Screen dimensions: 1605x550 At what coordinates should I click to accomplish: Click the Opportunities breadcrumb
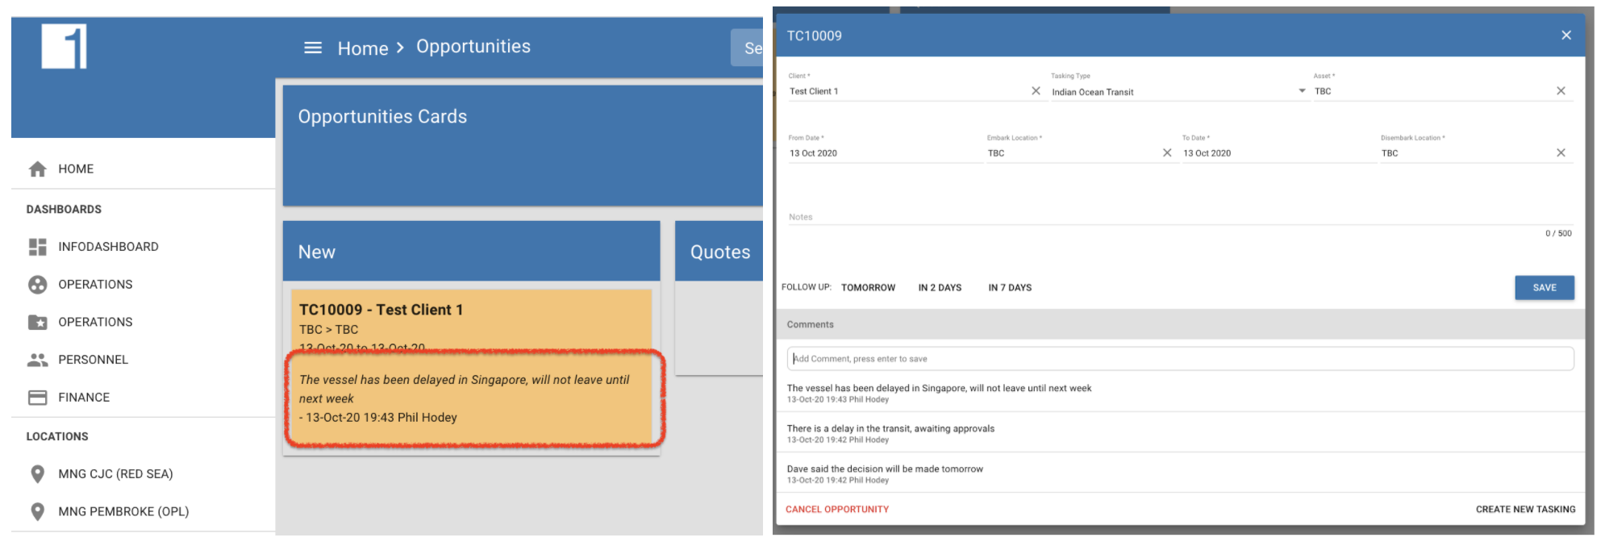click(473, 47)
